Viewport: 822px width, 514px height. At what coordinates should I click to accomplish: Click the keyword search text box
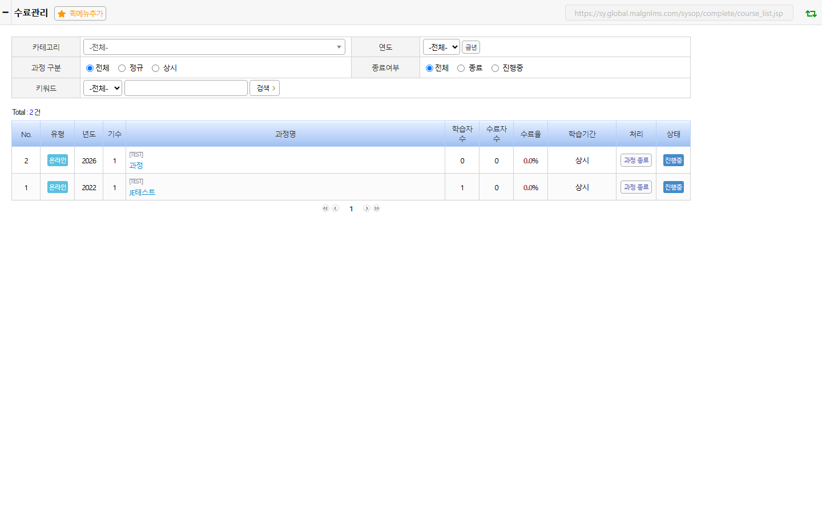point(186,88)
